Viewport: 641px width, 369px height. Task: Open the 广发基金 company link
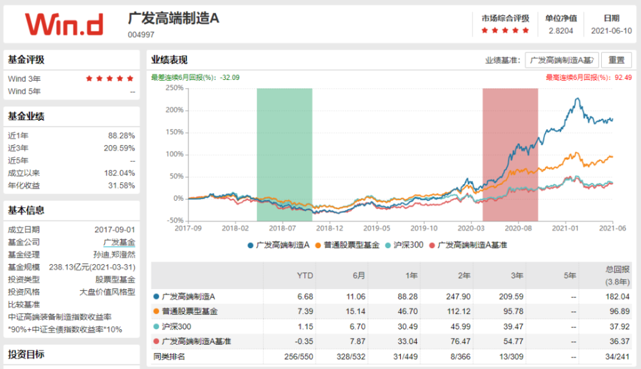[119, 242]
